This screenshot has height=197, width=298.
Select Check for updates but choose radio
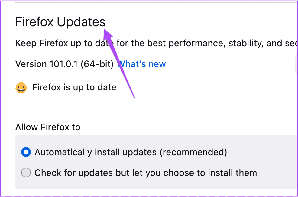[26, 173]
